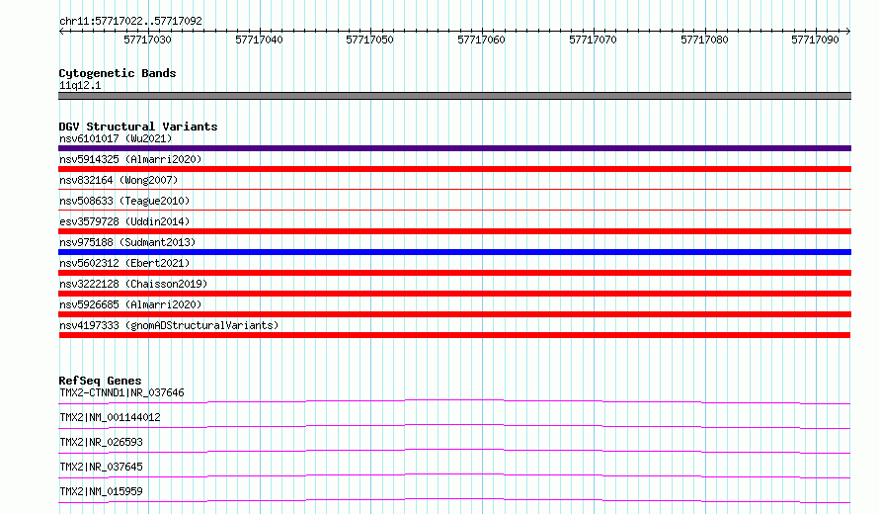Select the 11q12.1 band label
The width and height of the screenshot is (879, 514).
point(80,85)
